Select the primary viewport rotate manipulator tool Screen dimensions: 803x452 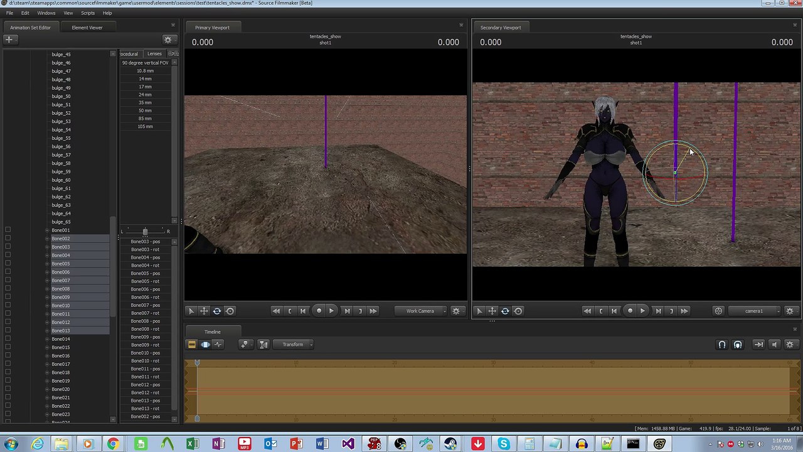coord(217,311)
